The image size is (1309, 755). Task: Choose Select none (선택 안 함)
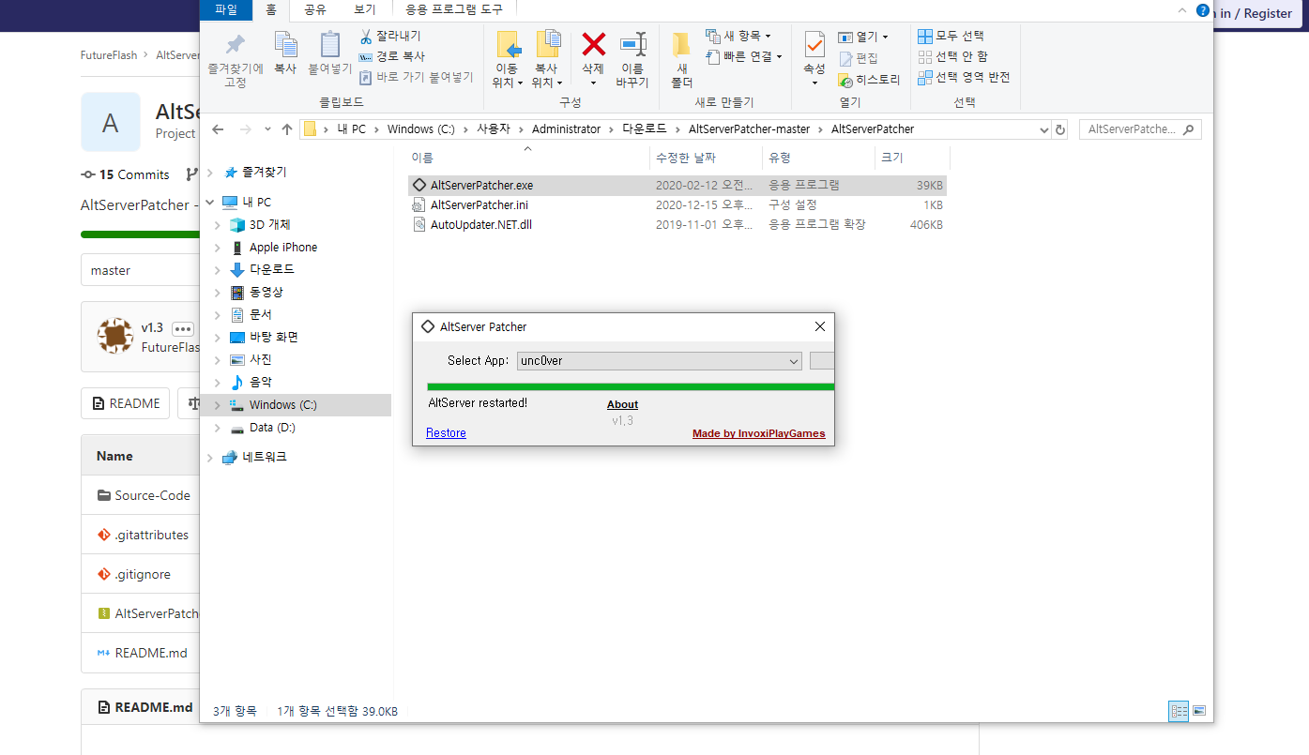(952, 56)
